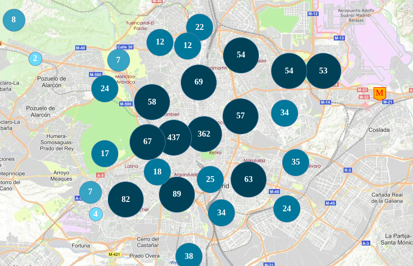Click the dark cluster marker labeled 63
This screenshot has width=413, height=266.
click(x=248, y=179)
